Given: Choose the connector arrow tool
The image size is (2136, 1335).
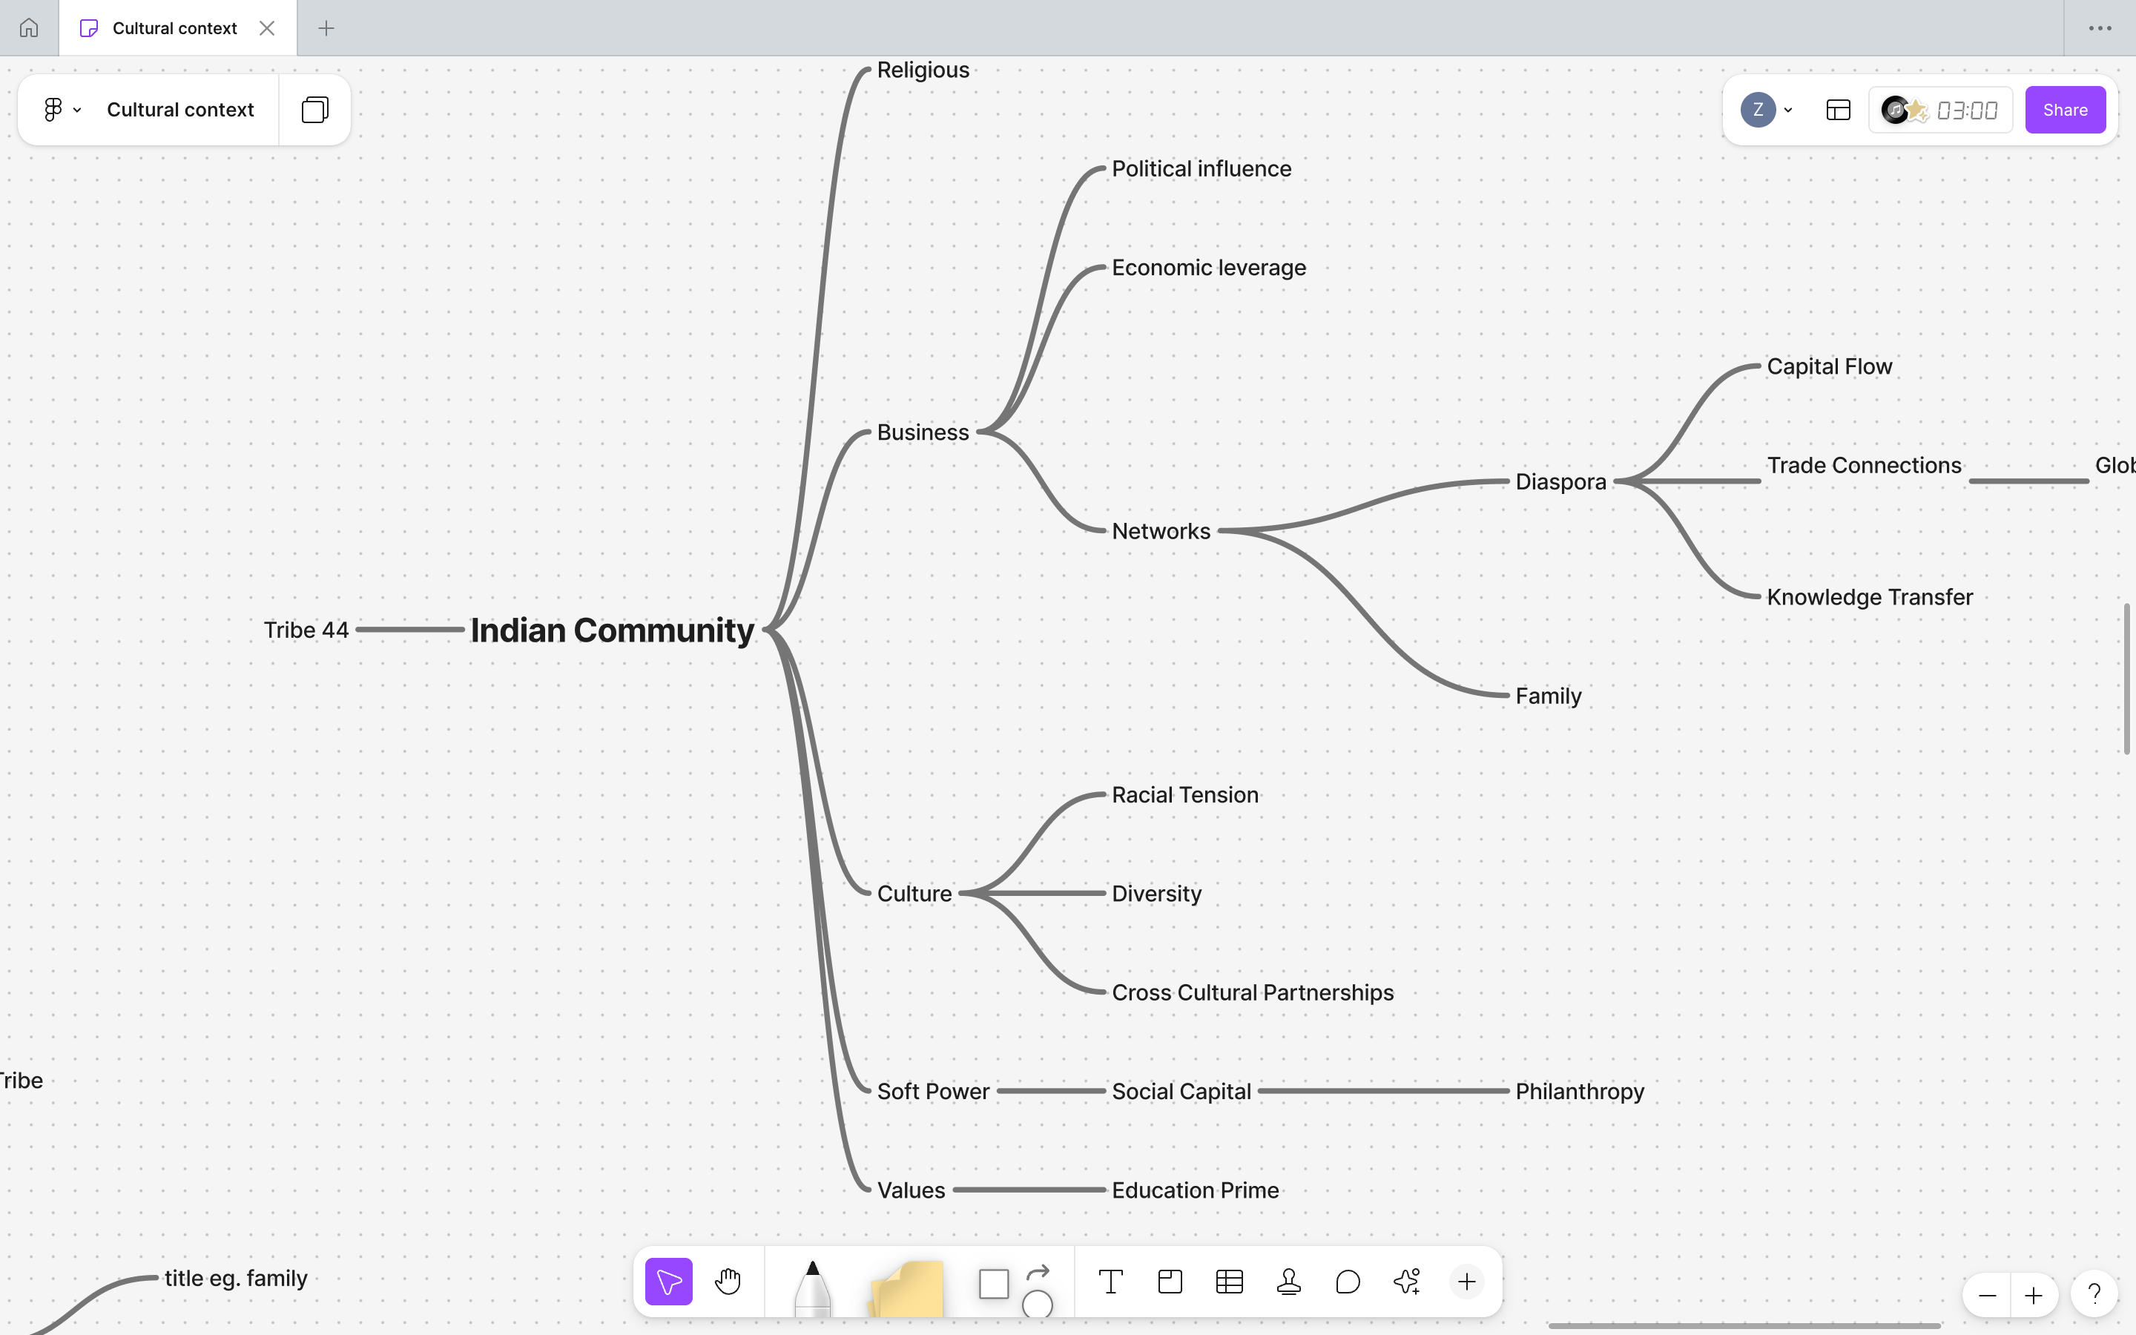Looking at the screenshot, I should tap(1038, 1271).
